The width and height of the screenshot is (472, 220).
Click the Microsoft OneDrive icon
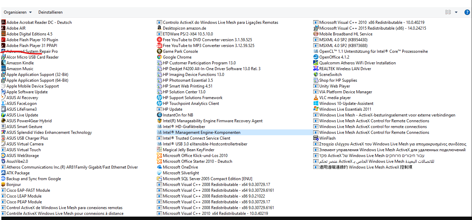tap(159, 167)
